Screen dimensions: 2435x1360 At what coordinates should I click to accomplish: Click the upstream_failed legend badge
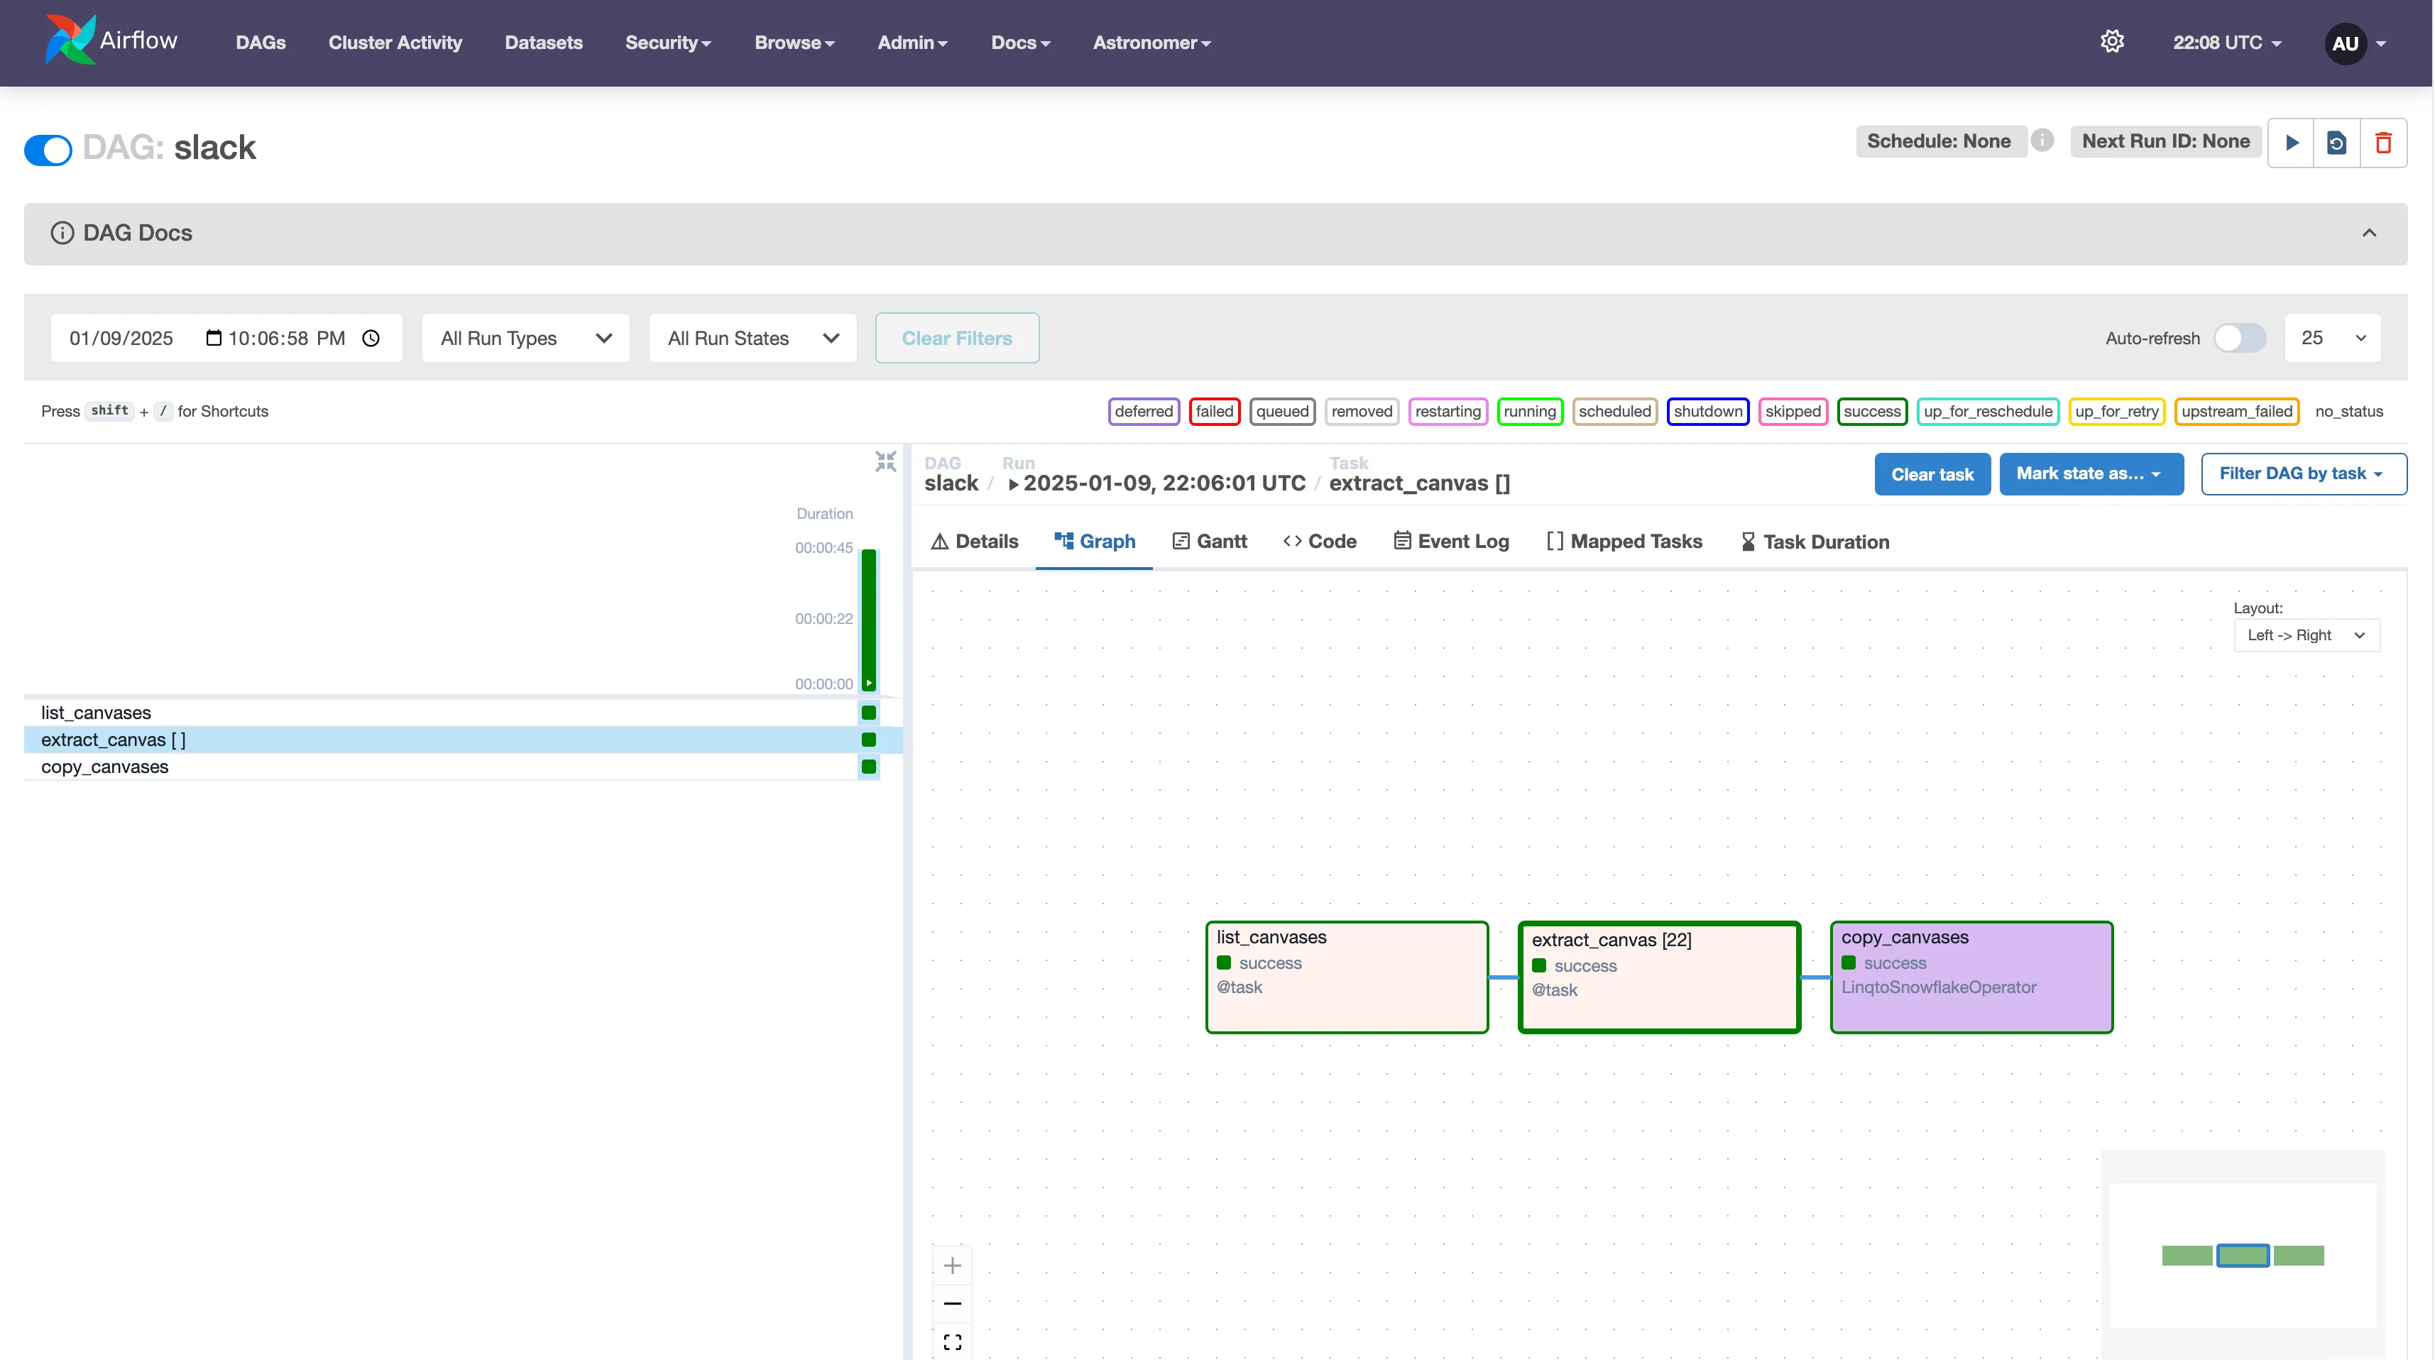tap(2236, 411)
